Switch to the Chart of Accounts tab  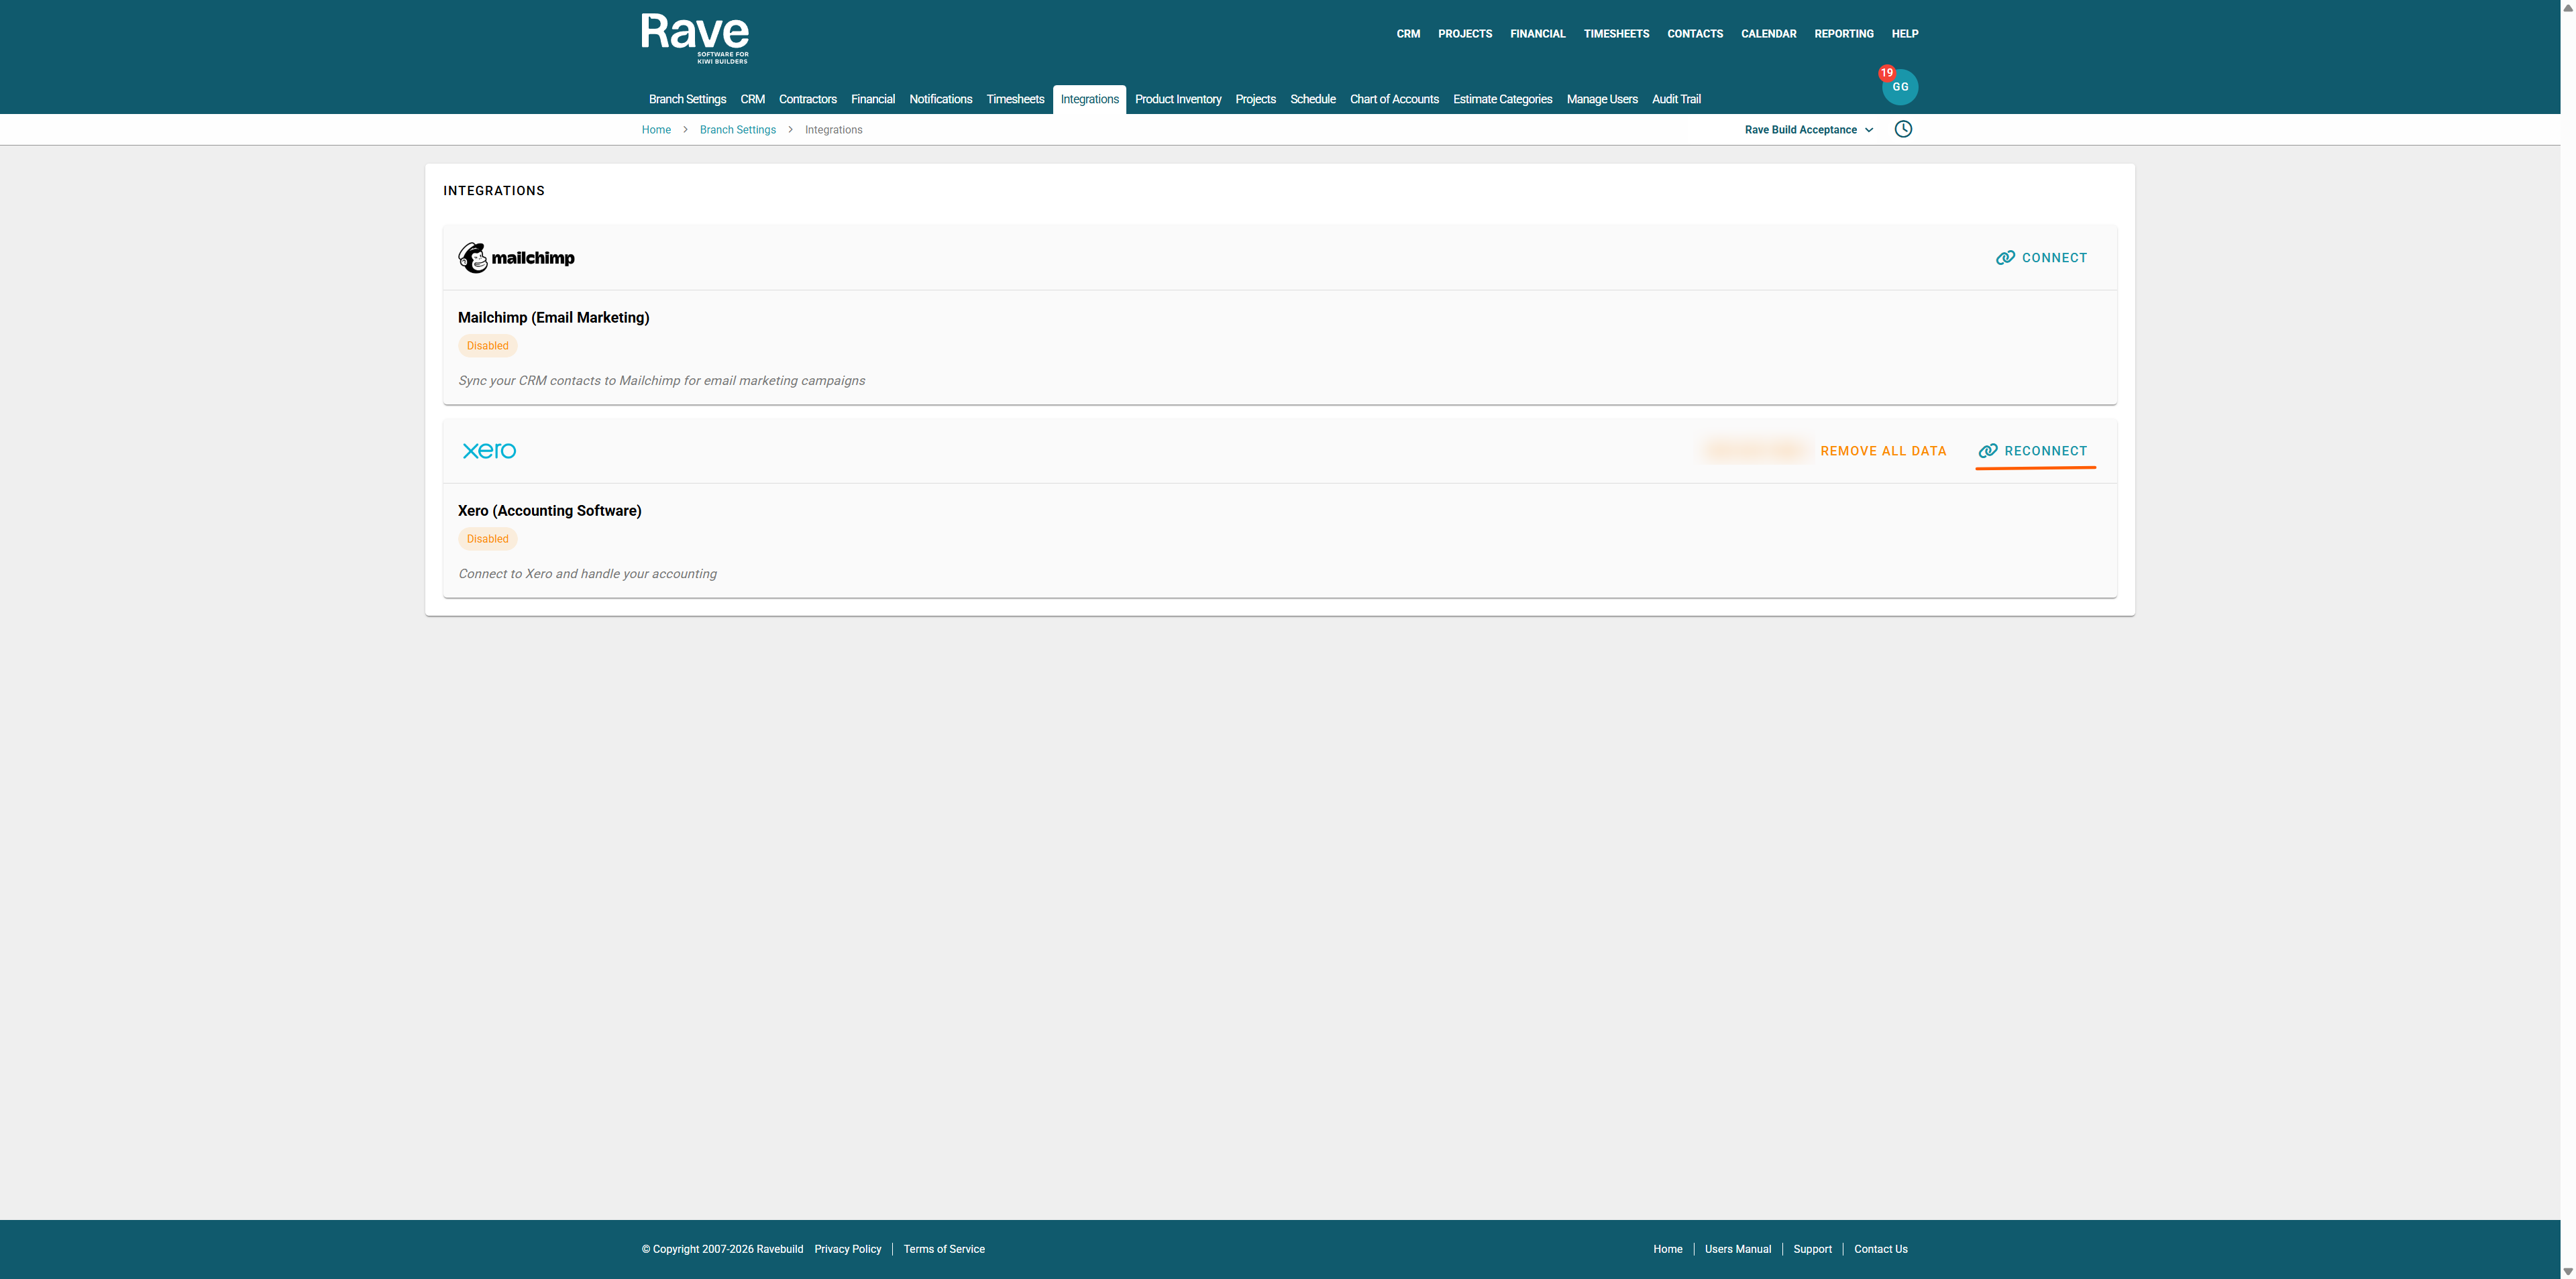coord(1393,99)
